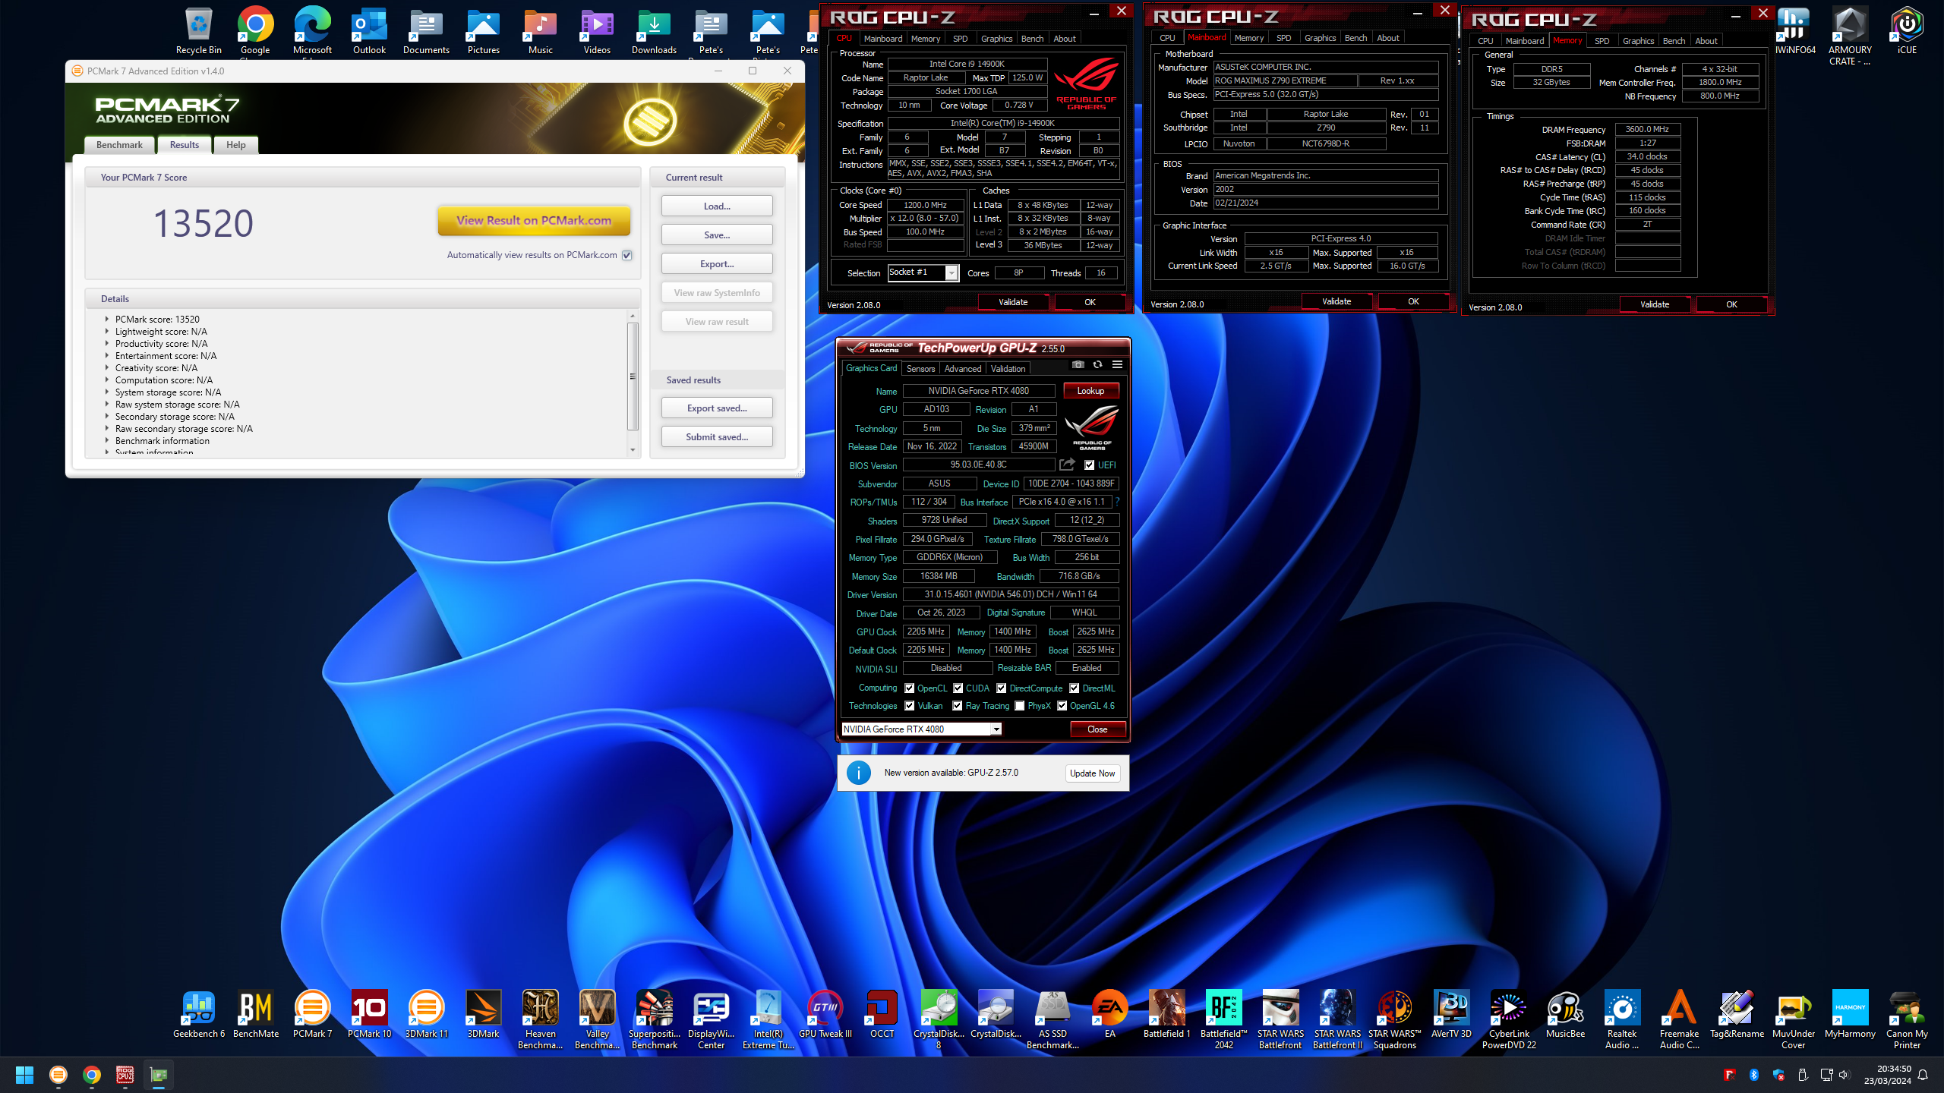Toggle PhysX checkbox in GPU-Z
1944x1093 pixels.
(x=1020, y=706)
